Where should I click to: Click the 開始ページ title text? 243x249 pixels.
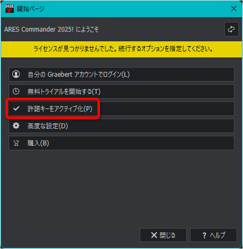[x=31, y=9]
